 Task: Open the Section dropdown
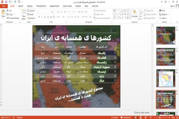point(32,18)
